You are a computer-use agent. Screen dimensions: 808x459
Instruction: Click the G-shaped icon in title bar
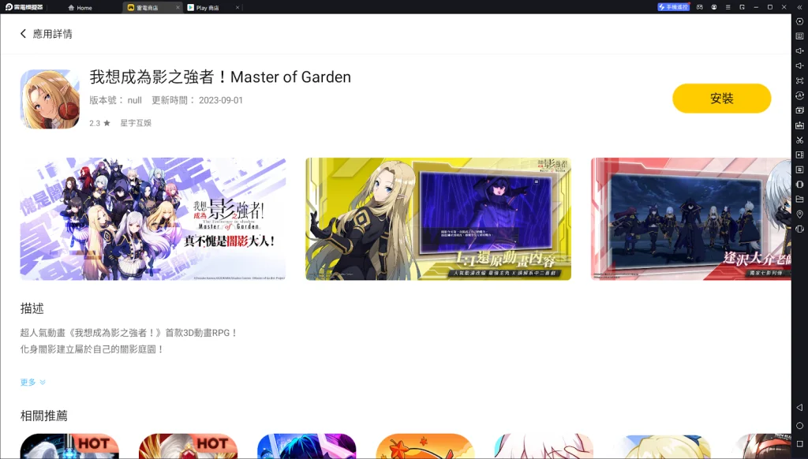pyautogui.click(x=742, y=7)
